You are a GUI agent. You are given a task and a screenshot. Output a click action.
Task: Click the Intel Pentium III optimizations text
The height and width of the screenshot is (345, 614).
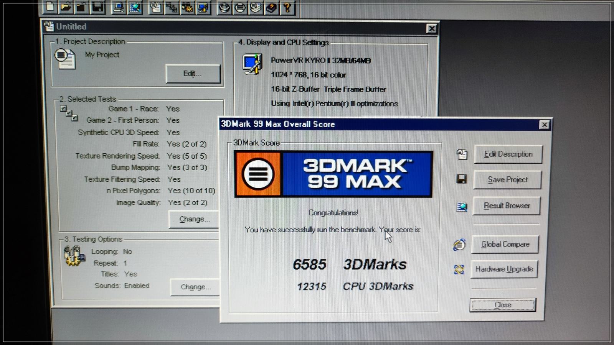tap(334, 103)
